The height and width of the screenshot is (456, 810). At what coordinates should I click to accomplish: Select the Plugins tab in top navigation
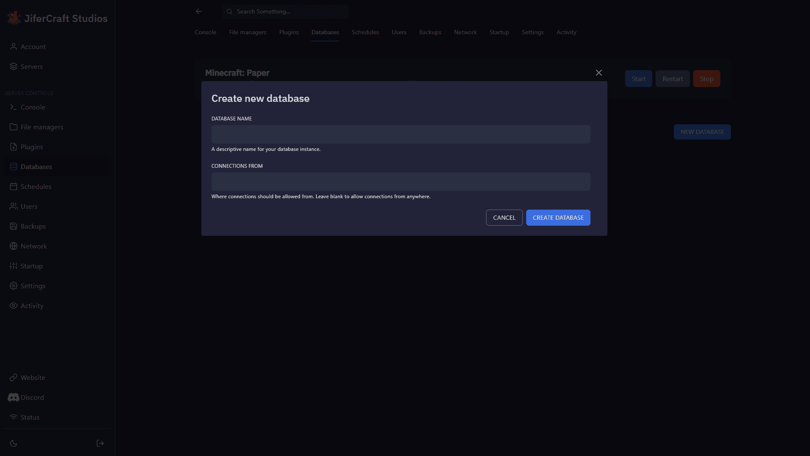(289, 32)
